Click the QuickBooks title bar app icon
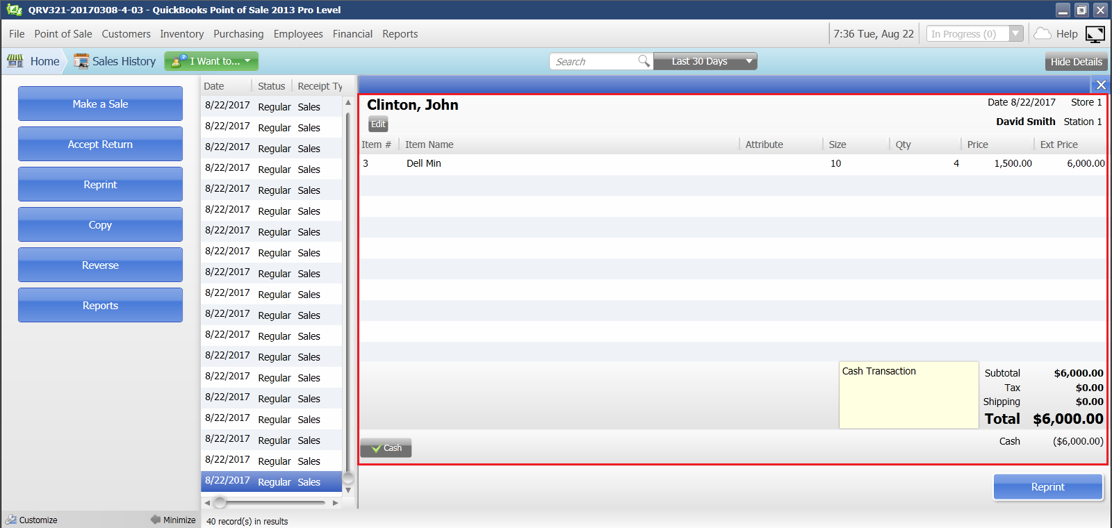Viewport: 1112px width, 528px height. [x=14, y=10]
